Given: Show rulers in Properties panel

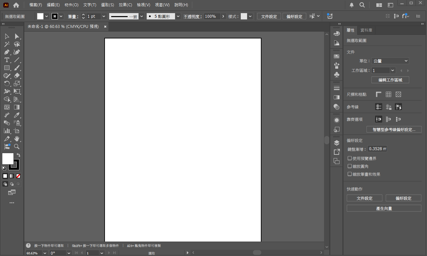Looking at the screenshot, I should [x=379, y=94].
